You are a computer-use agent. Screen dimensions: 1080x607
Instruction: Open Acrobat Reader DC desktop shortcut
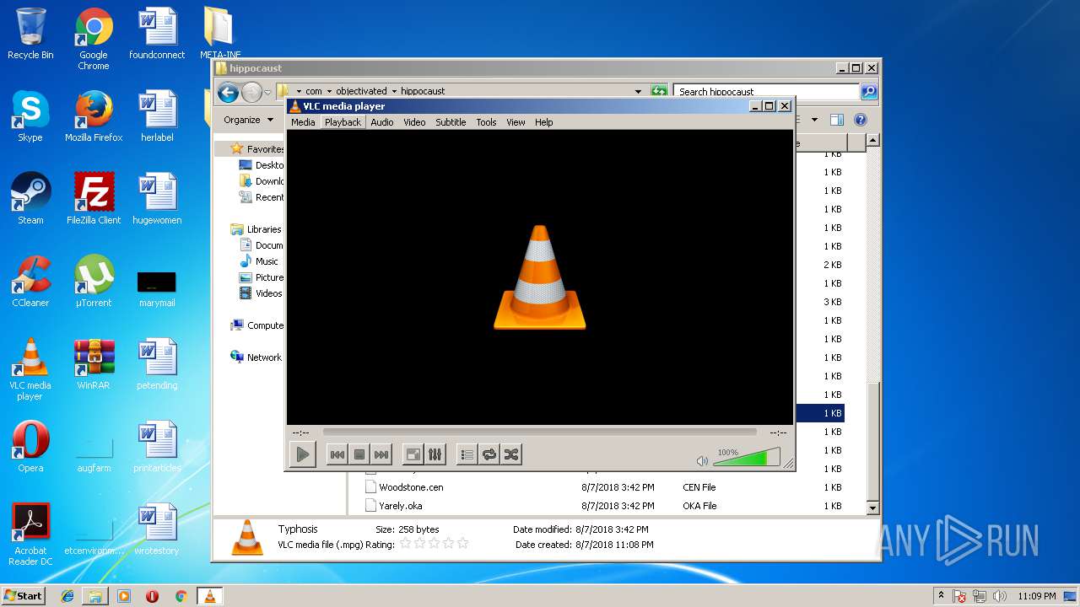coord(30,534)
